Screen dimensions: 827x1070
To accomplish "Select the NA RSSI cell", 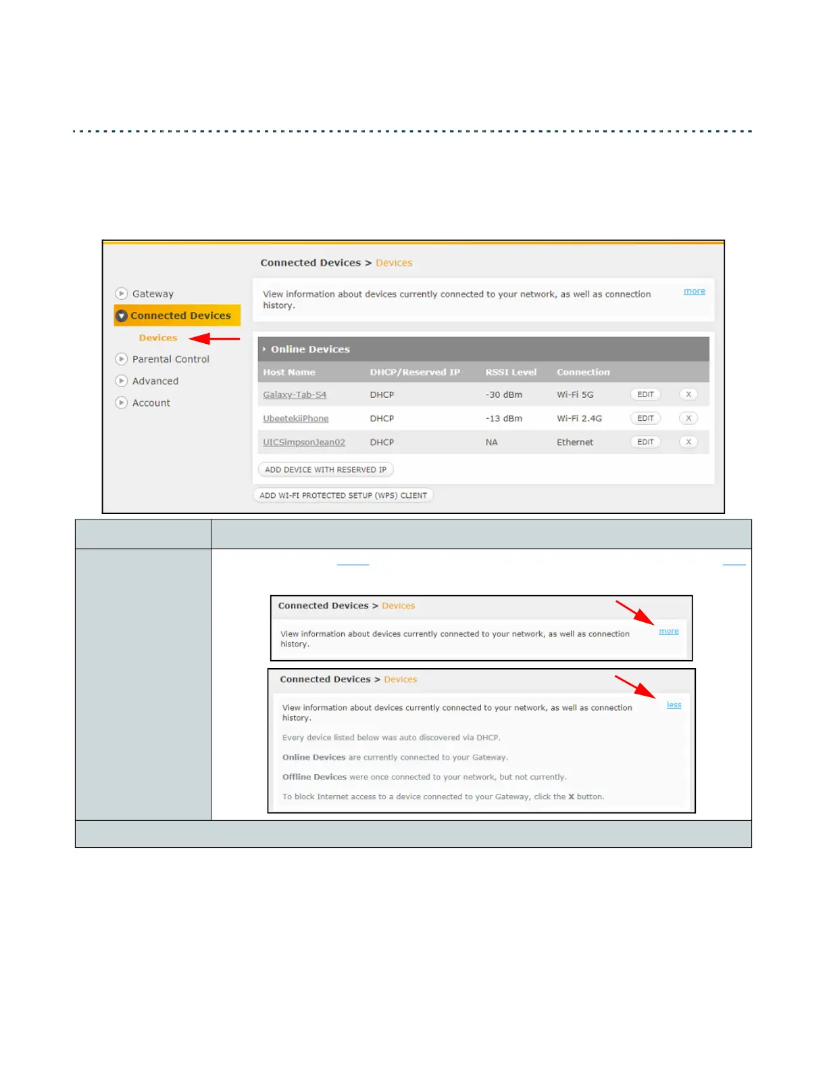I will tap(491, 442).
